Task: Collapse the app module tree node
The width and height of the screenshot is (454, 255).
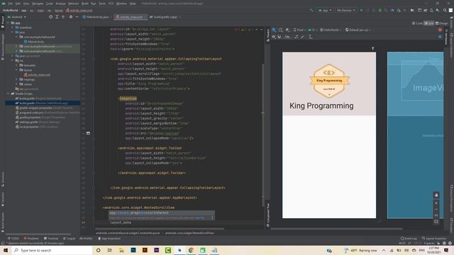Action: (x=8, y=23)
